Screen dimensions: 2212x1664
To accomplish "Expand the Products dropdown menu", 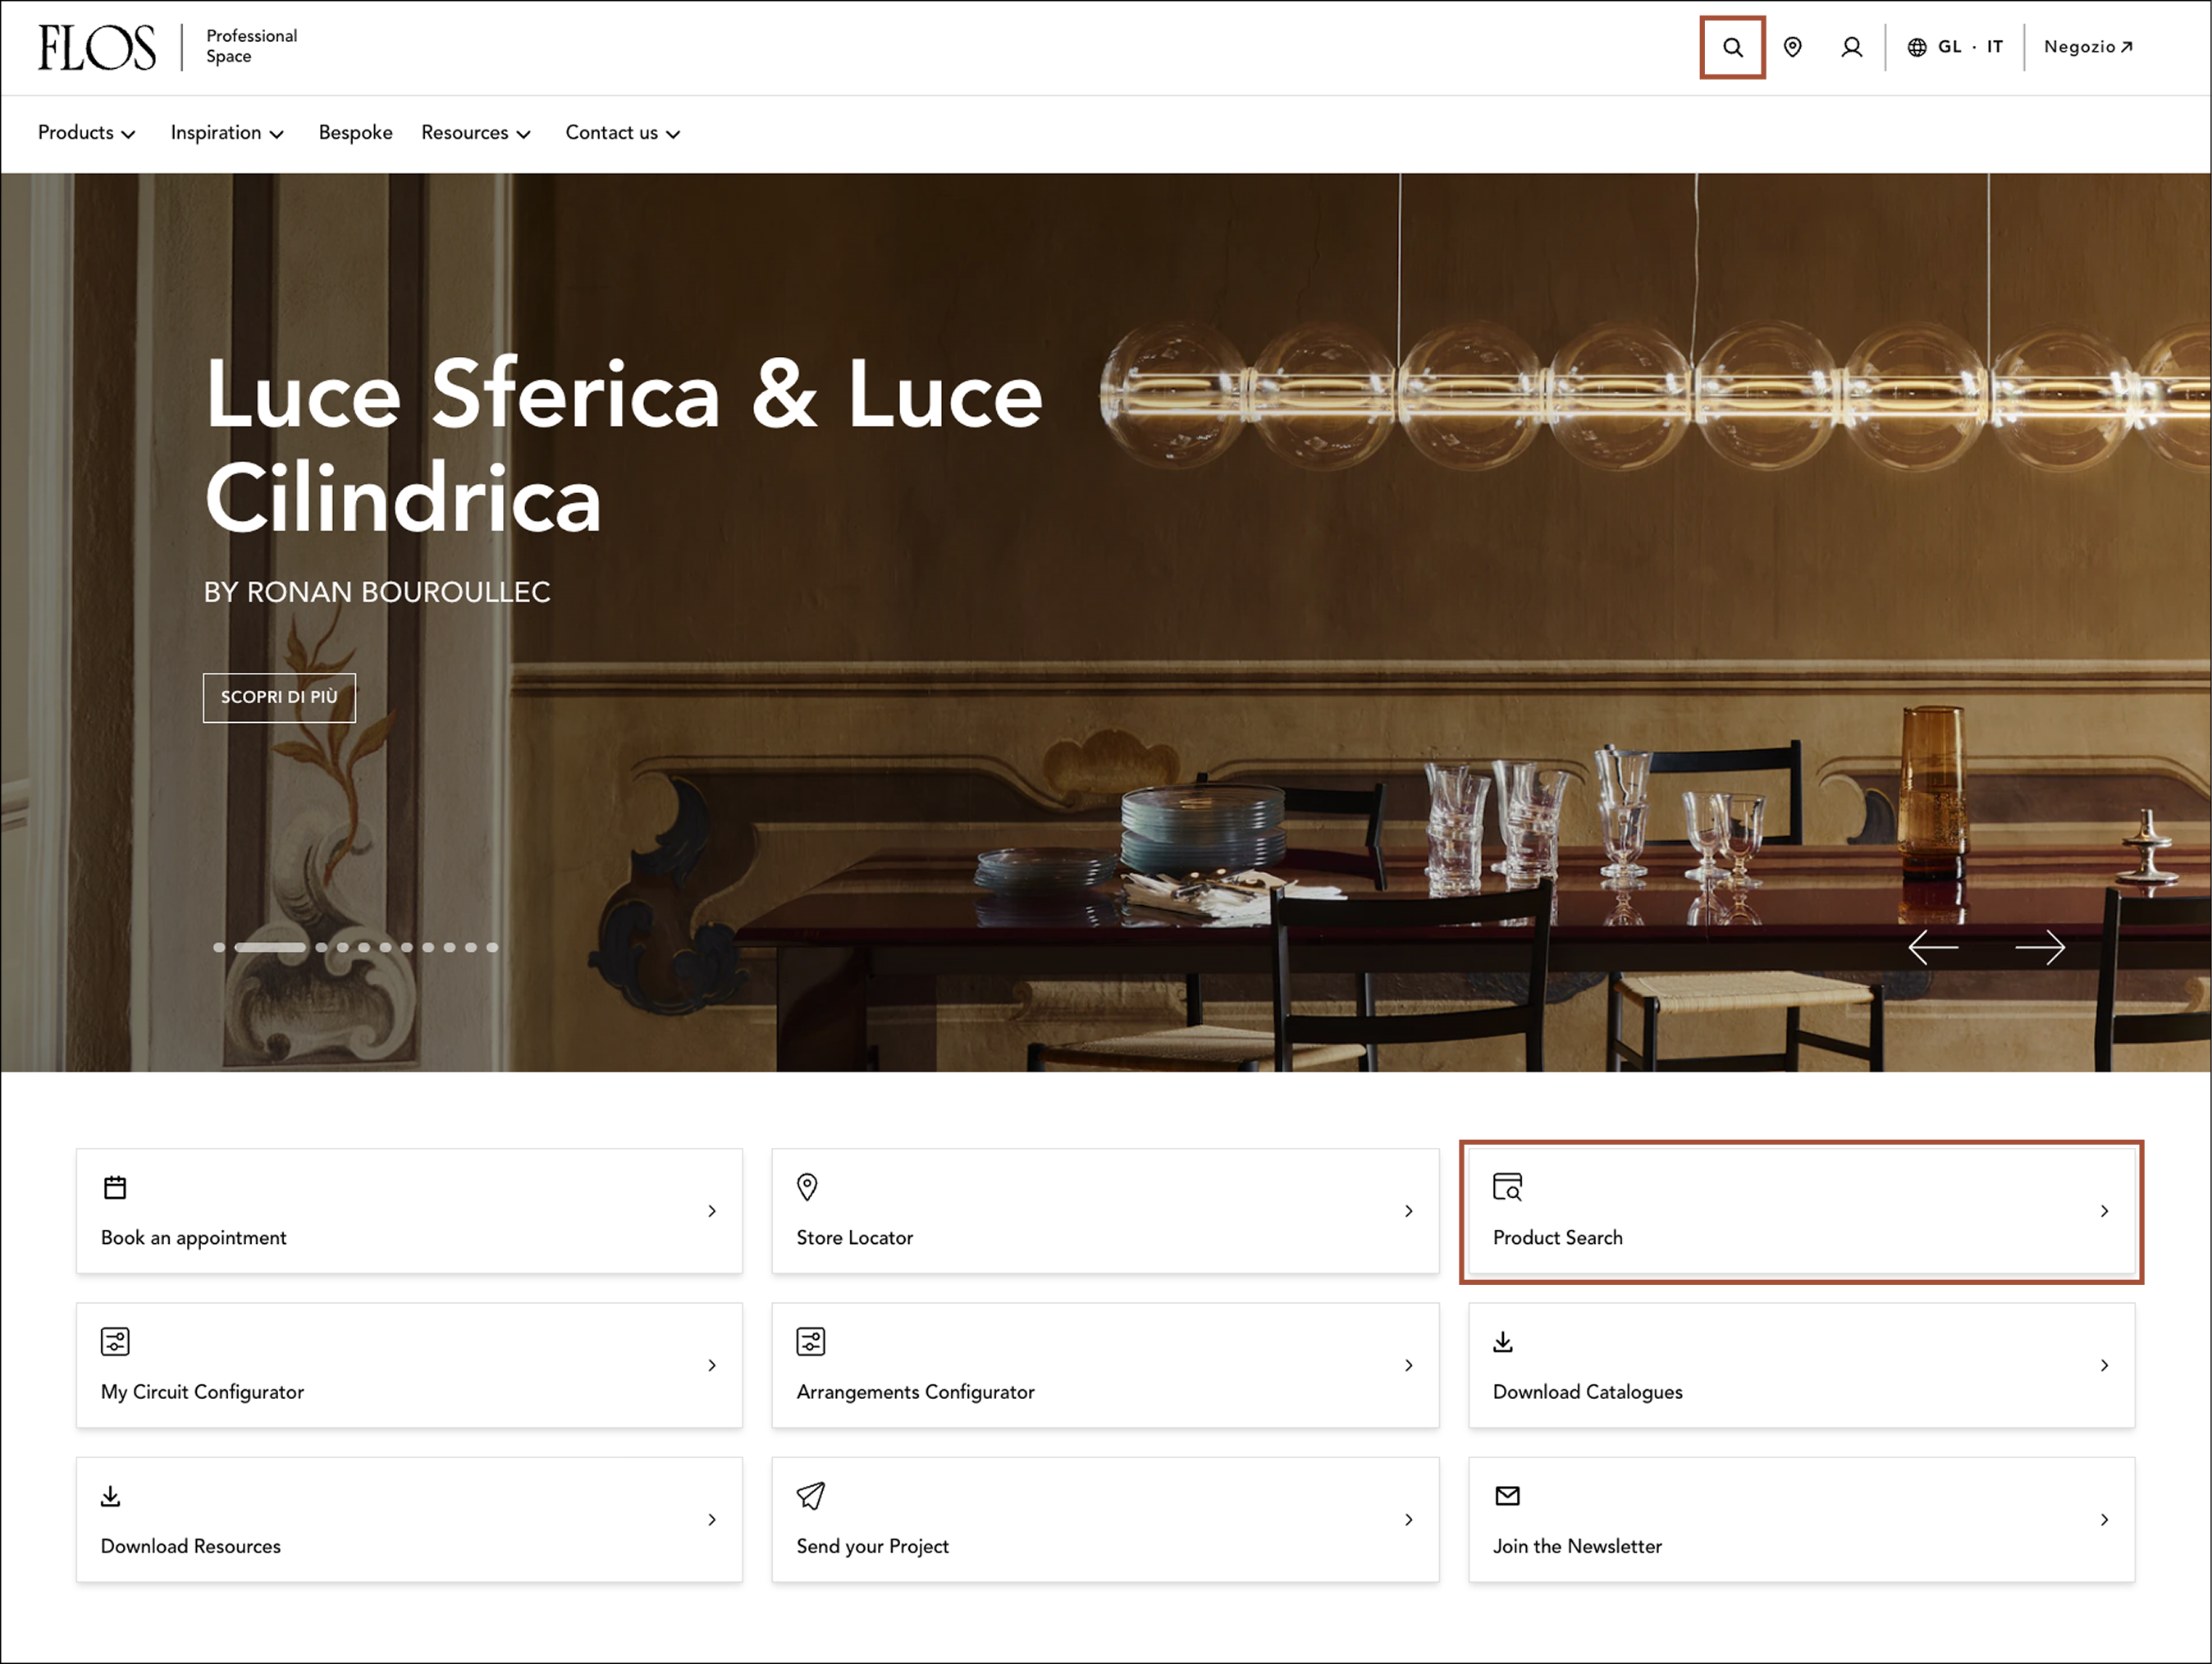I will 86,133.
